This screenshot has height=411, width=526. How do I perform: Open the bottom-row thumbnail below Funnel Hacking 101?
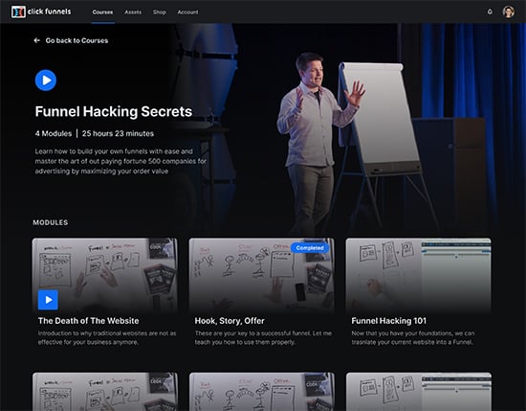[419, 392]
